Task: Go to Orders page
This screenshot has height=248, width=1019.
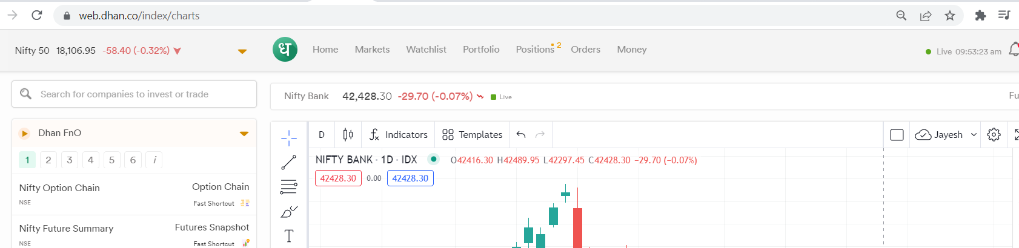Action: pos(586,50)
